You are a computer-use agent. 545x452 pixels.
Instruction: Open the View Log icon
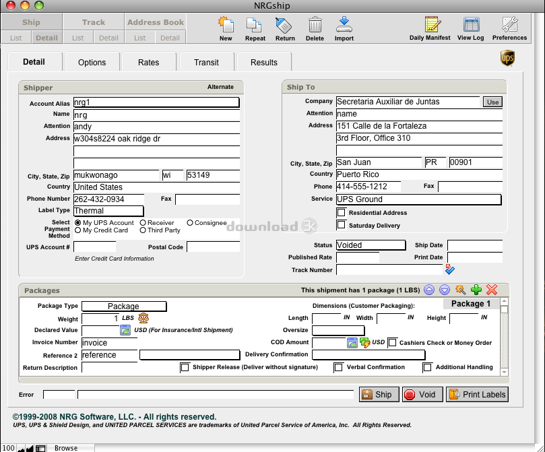click(470, 26)
